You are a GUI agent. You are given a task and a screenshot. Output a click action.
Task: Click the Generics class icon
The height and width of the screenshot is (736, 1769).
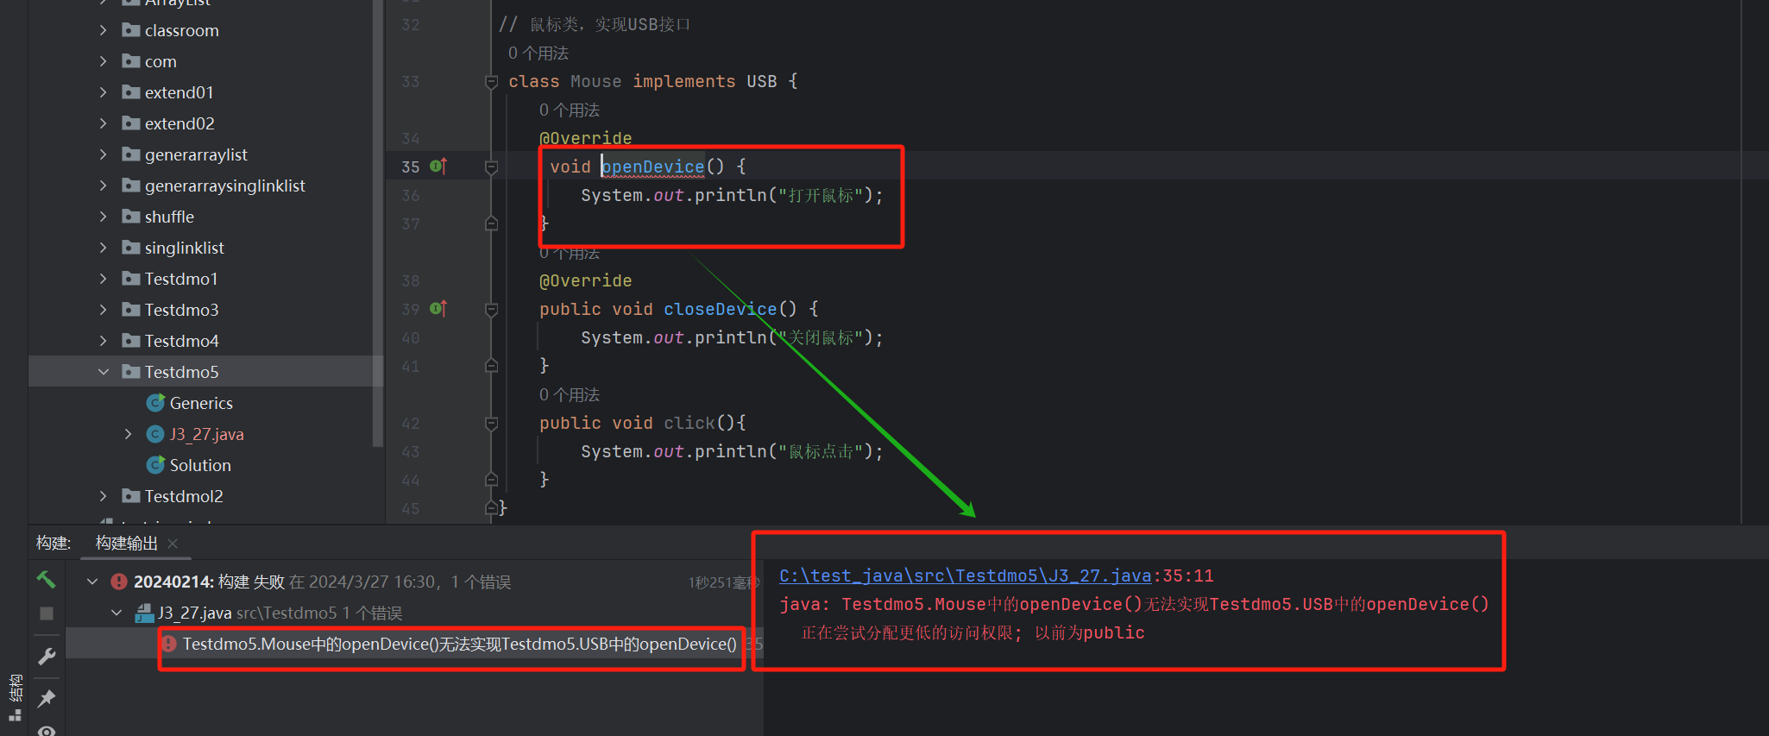155,402
